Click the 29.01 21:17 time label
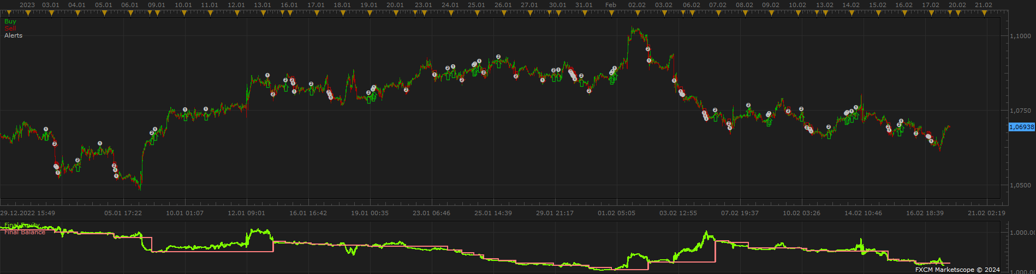This screenshot has height=274, width=1036. tap(555, 213)
